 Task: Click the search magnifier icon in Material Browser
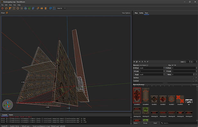(162, 123)
